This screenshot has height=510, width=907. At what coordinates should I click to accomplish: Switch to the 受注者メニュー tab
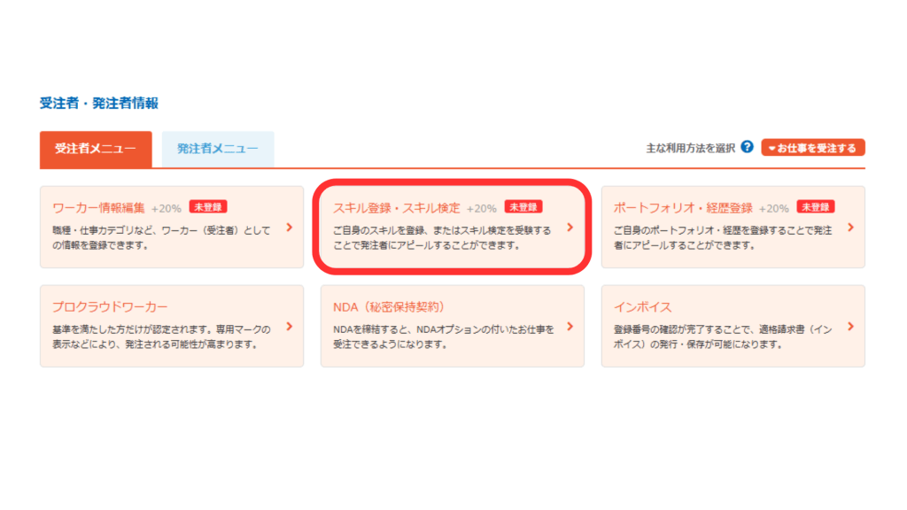96,150
